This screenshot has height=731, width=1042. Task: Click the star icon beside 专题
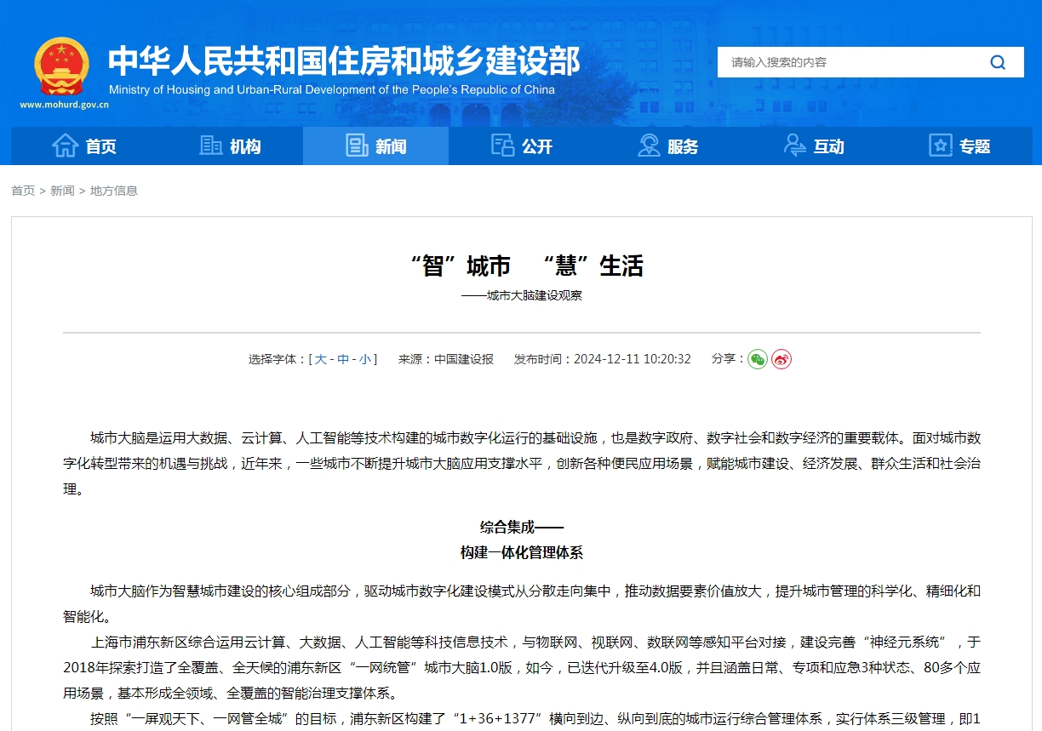pos(941,146)
